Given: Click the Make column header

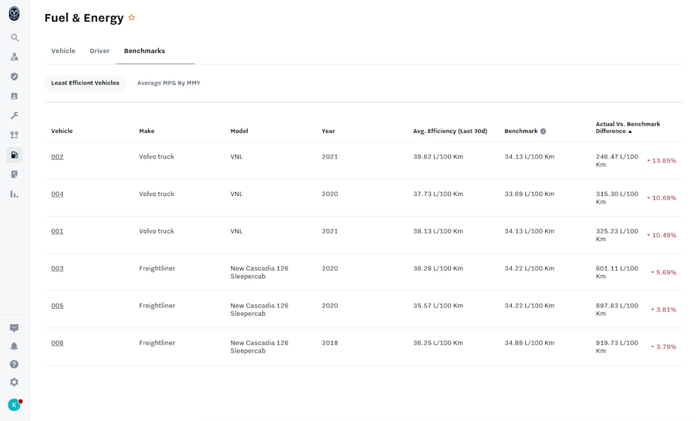Looking at the screenshot, I should point(146,131).
